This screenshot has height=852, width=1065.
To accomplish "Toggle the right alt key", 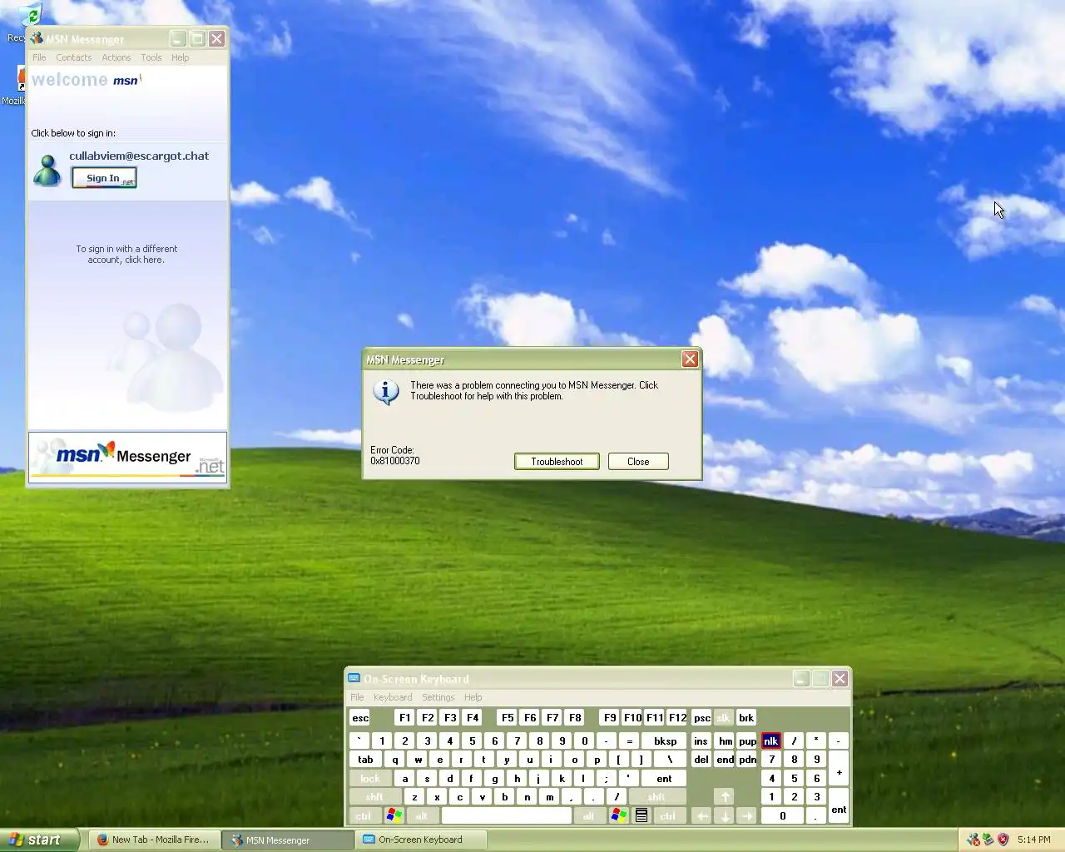I will click(589, 815).
